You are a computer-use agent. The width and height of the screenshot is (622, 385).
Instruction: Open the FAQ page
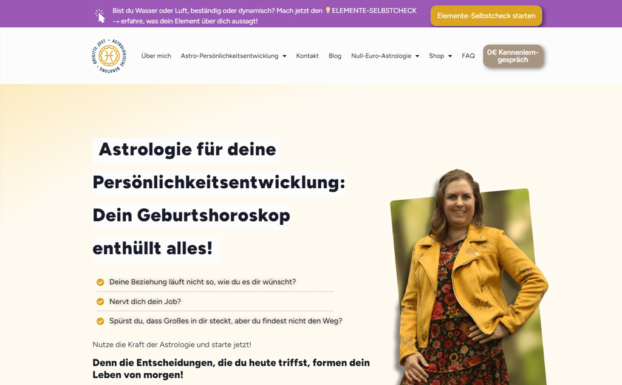[468, 56]
